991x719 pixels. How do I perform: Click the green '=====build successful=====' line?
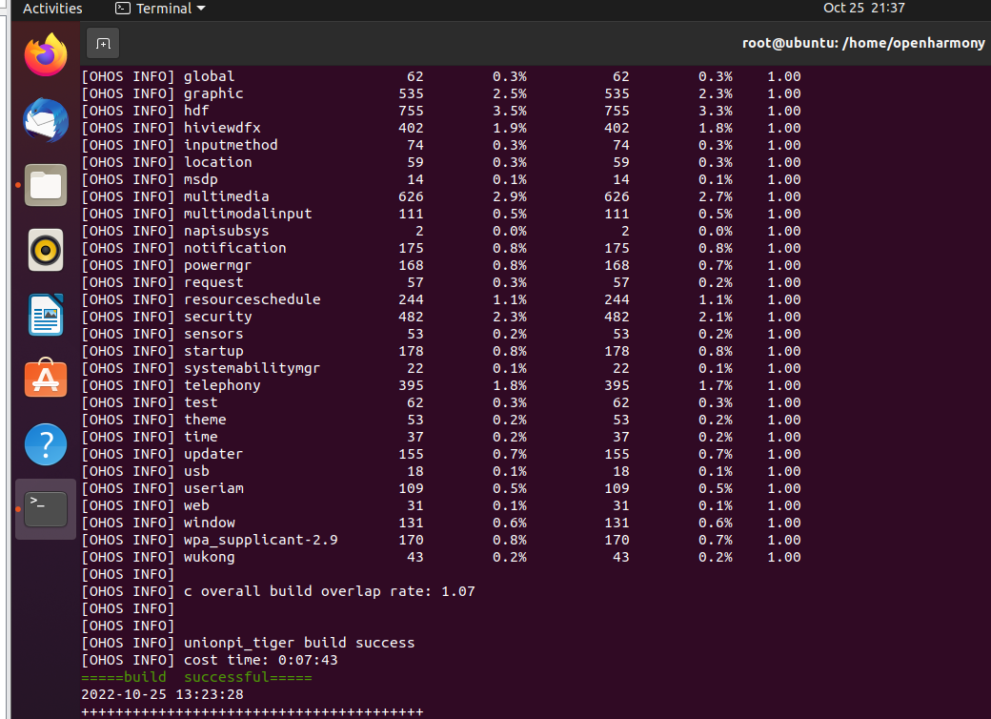point(196,677)
